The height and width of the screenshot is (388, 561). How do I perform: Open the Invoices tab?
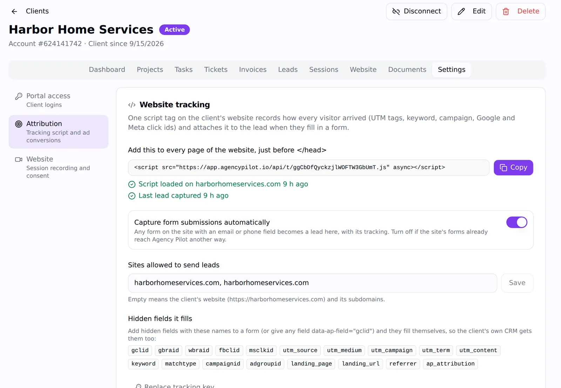coord(253,70)
